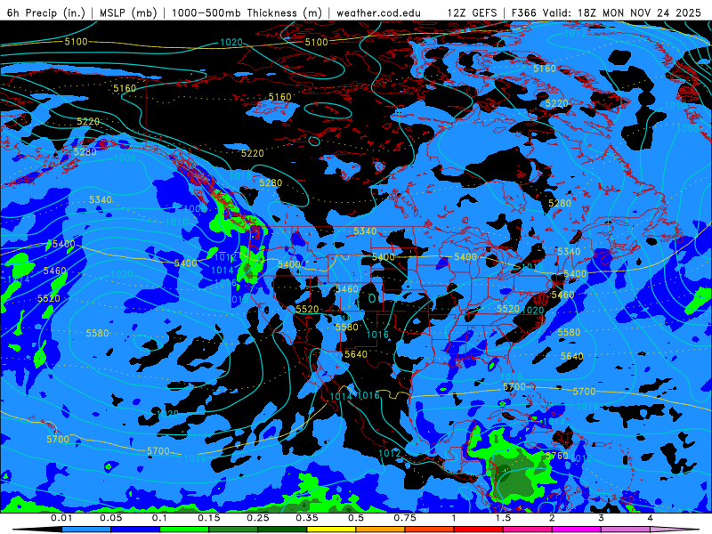Click the '12Z GEFS' model run label
The height and width of the screenshot is (534, 712).
click(472, 12)
